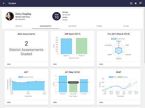This screenshot has height=108, width=145.
Task: Open the user account avatar
Action: (x=140, y=3)
